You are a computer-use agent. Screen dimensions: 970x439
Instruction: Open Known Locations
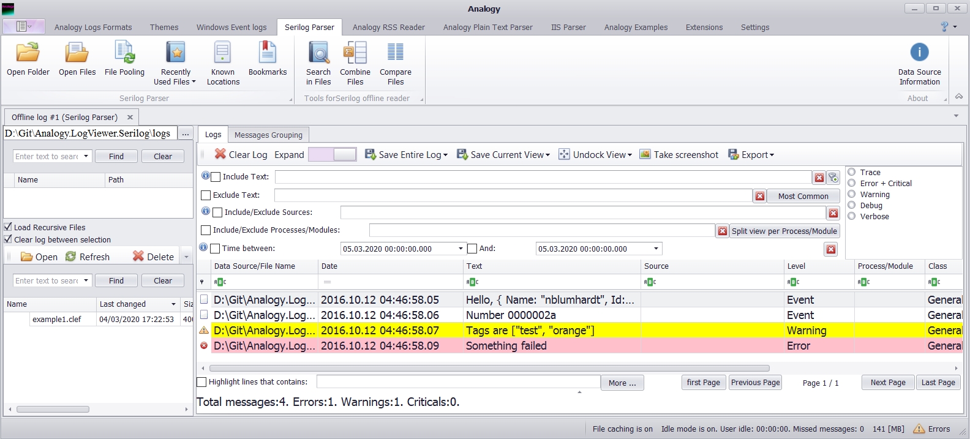click(223, 63)
